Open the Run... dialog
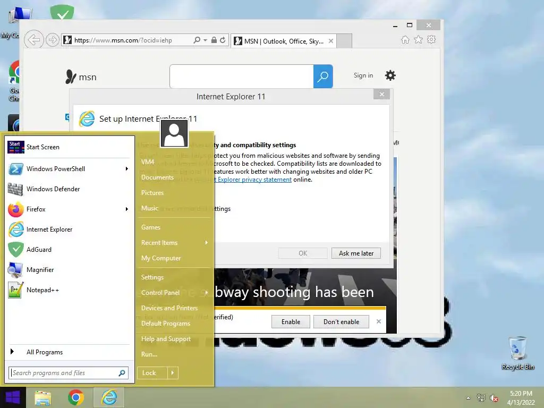This screenshot has height=408, width=544. [149, 354]
